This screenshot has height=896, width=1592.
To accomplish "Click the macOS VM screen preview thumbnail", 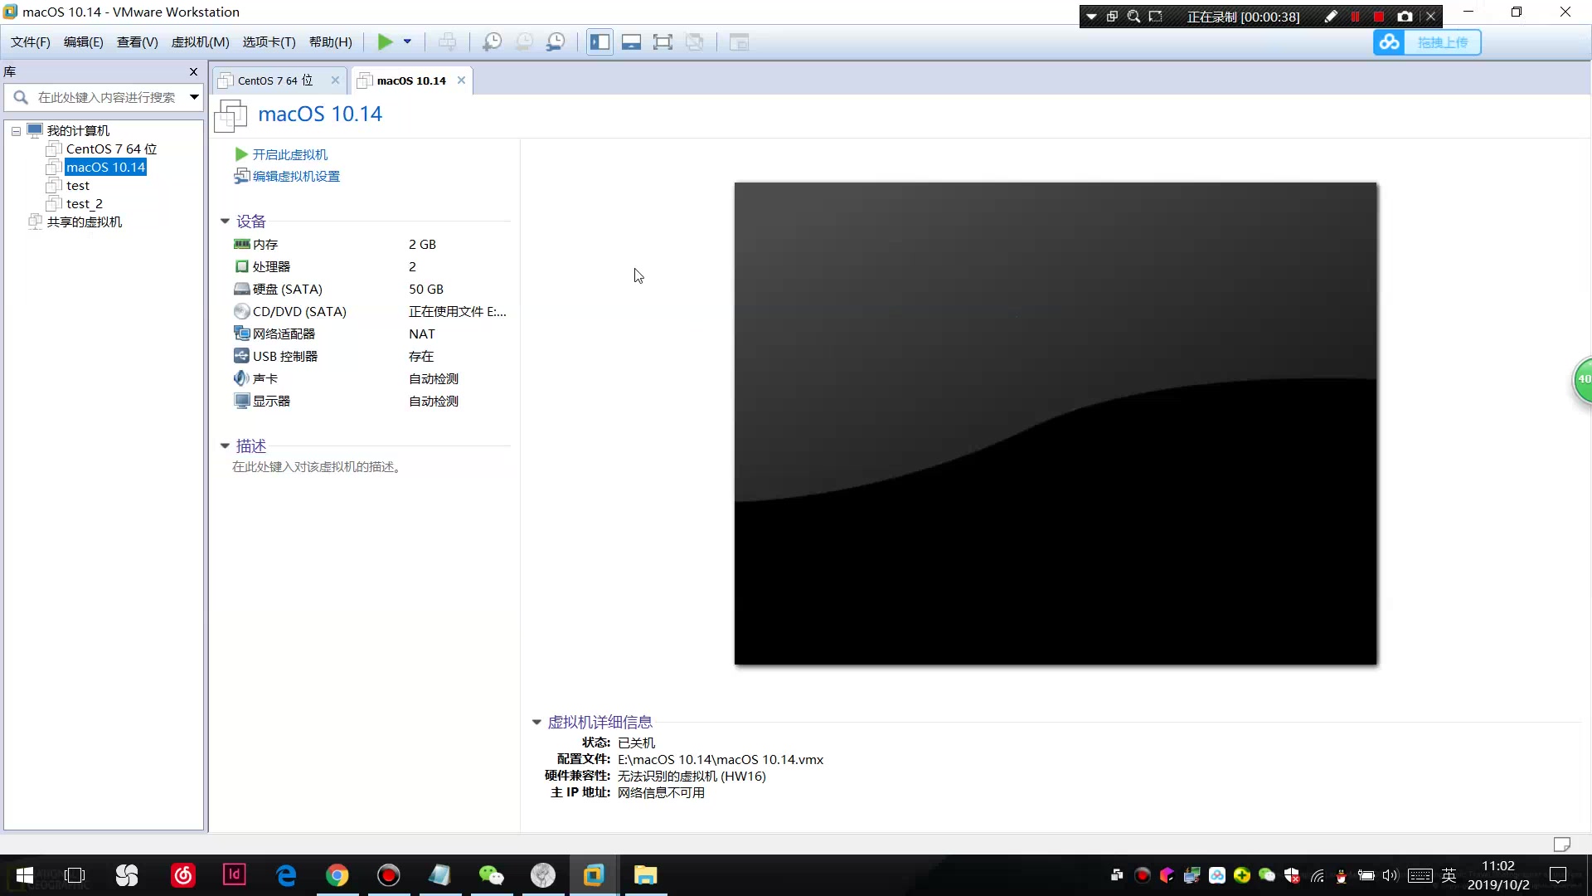I will pos(1056,424).
